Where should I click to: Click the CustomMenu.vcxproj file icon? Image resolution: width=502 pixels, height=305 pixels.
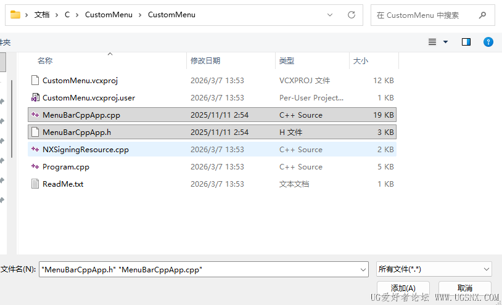tap(35, 80)
